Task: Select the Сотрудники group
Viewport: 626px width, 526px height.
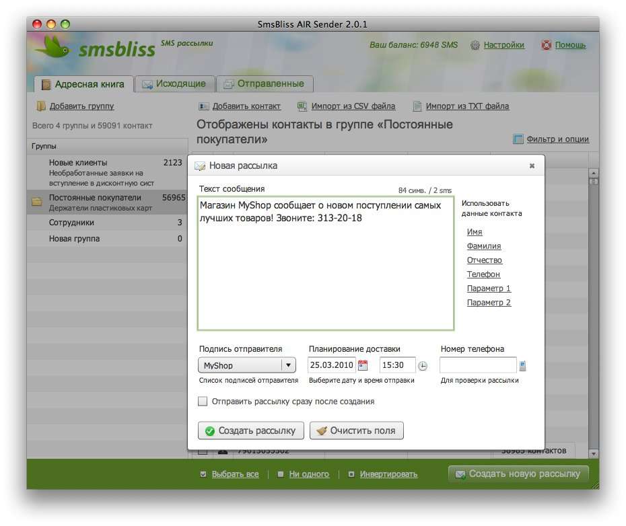Action: 107,222
